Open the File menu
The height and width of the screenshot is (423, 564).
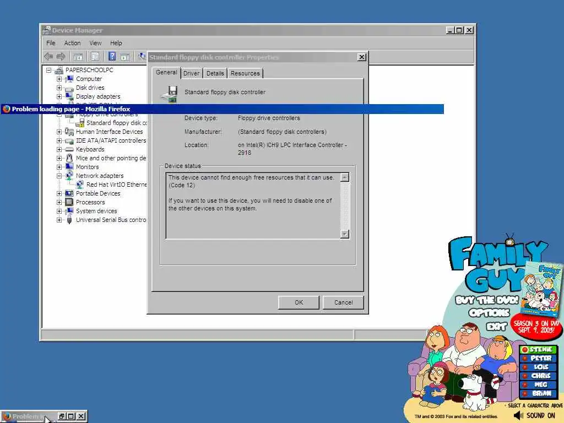[51, 43]
